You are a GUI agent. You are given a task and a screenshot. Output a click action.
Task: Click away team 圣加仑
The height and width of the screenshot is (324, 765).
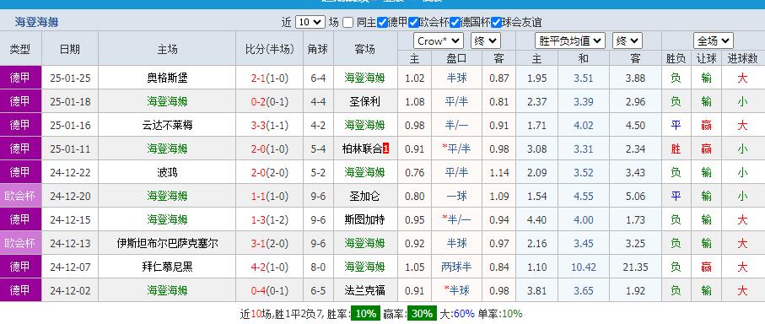click(x=365, y=196)
